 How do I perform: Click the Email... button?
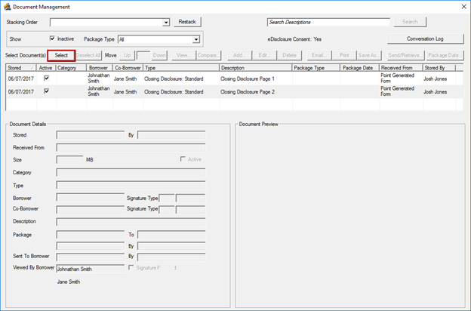(x=319, y=55)
